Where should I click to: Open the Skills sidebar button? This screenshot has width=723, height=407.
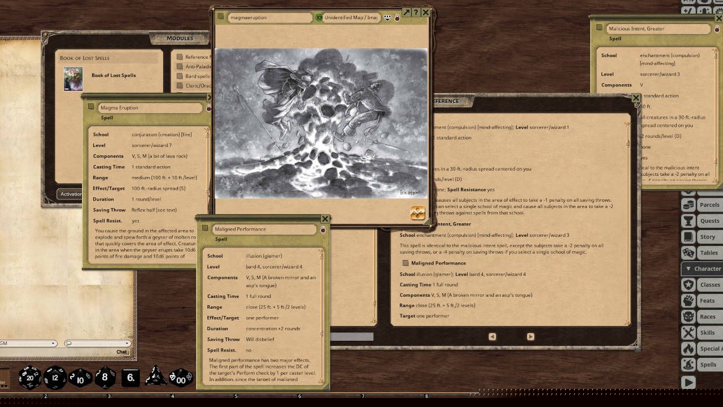[x=701, y=332]
